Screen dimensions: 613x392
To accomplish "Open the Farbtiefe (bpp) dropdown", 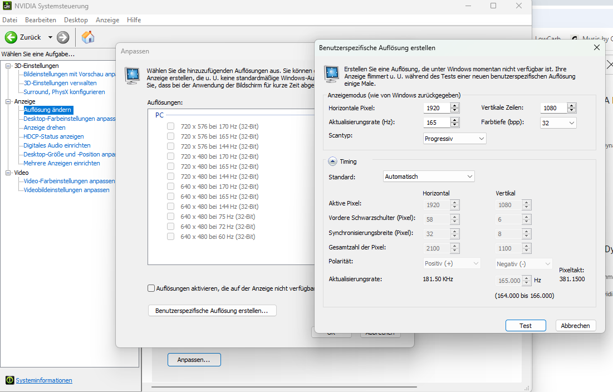I will click(558, 122).
